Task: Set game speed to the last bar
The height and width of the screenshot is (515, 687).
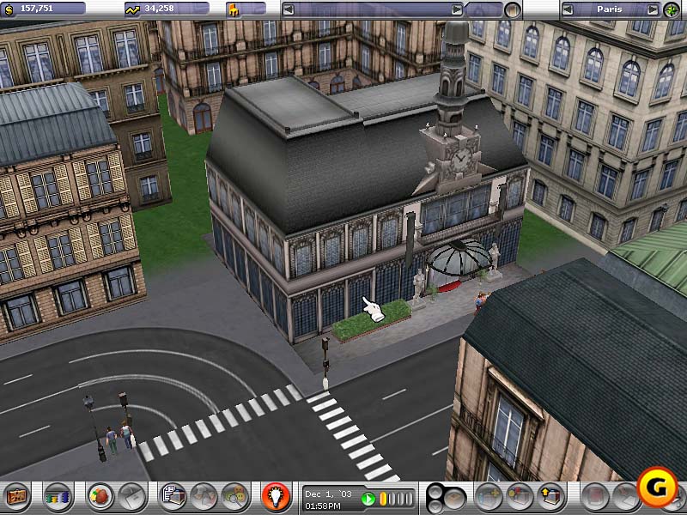Action: pyautogui.click(x=410, y=499)
